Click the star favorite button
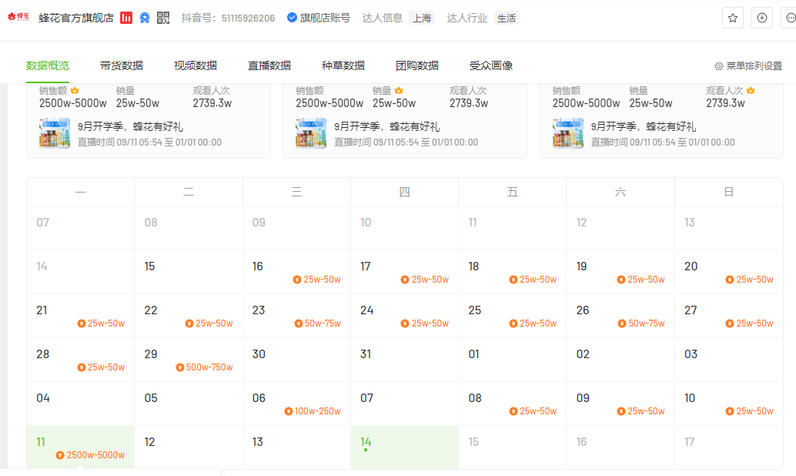 click(733, 18)
